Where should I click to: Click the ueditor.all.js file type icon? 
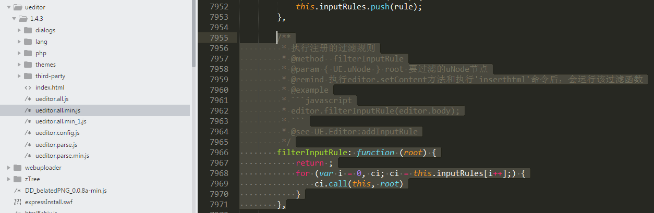click(28, 99)
